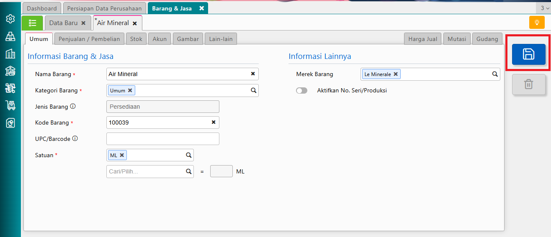The height and width of the screenshot is (237, 551).
Task: Open the Harga Jual tab
Action: [x=422, y=39]
